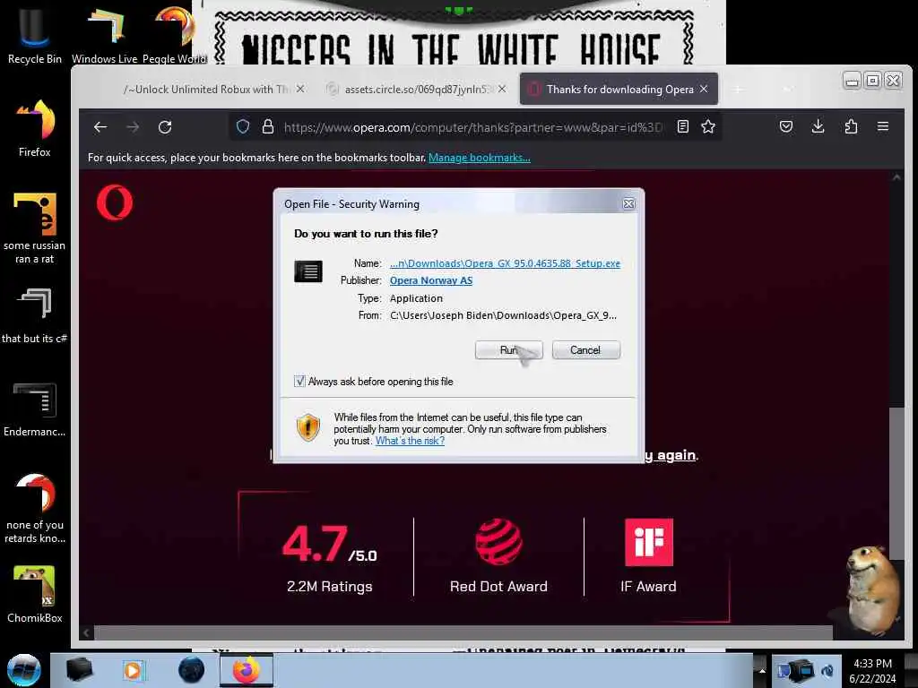Click the browser forward arrow

133,127
